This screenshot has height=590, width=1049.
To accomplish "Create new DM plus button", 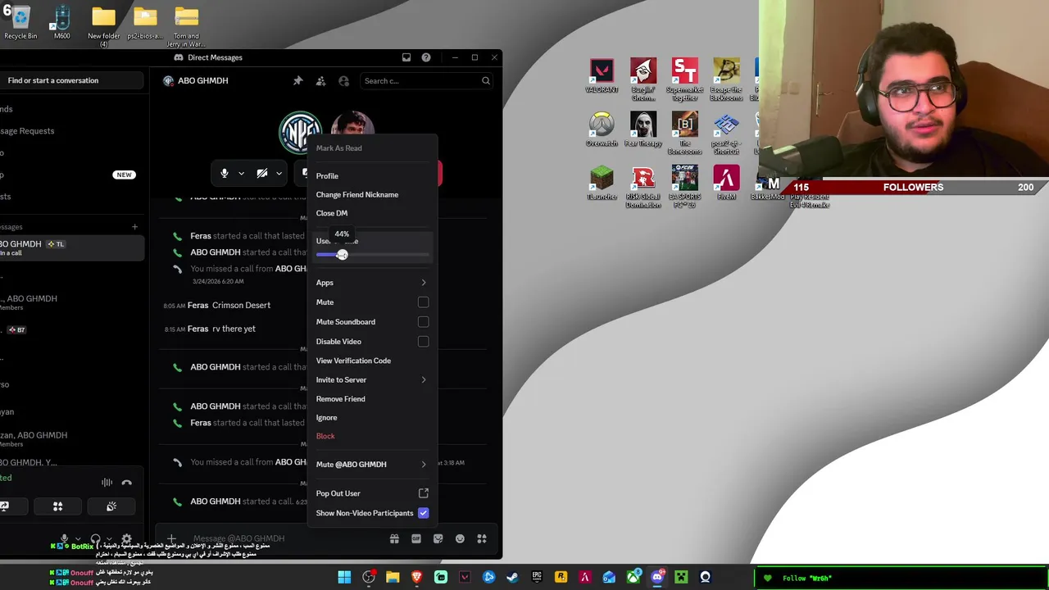I will pos(134,227).
